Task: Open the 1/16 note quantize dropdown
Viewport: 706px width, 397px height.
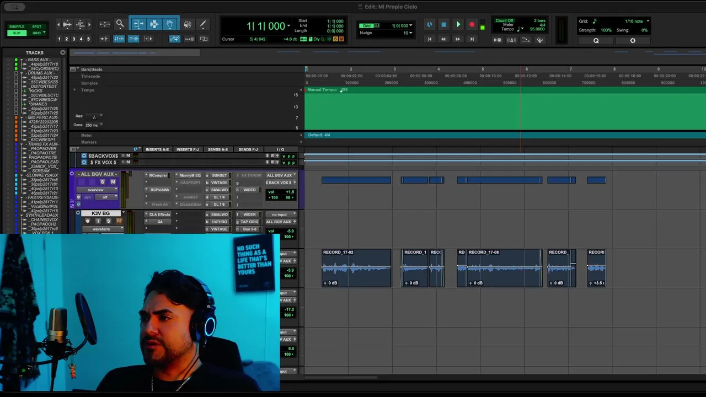Action: click(648, 21)
